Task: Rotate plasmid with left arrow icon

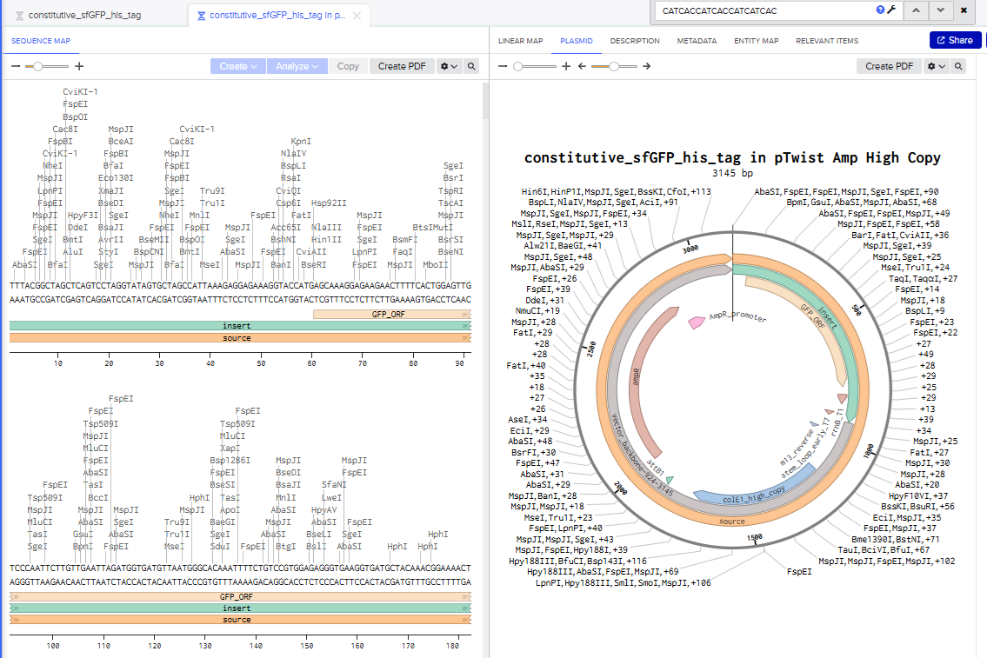Action: [583, 66]
